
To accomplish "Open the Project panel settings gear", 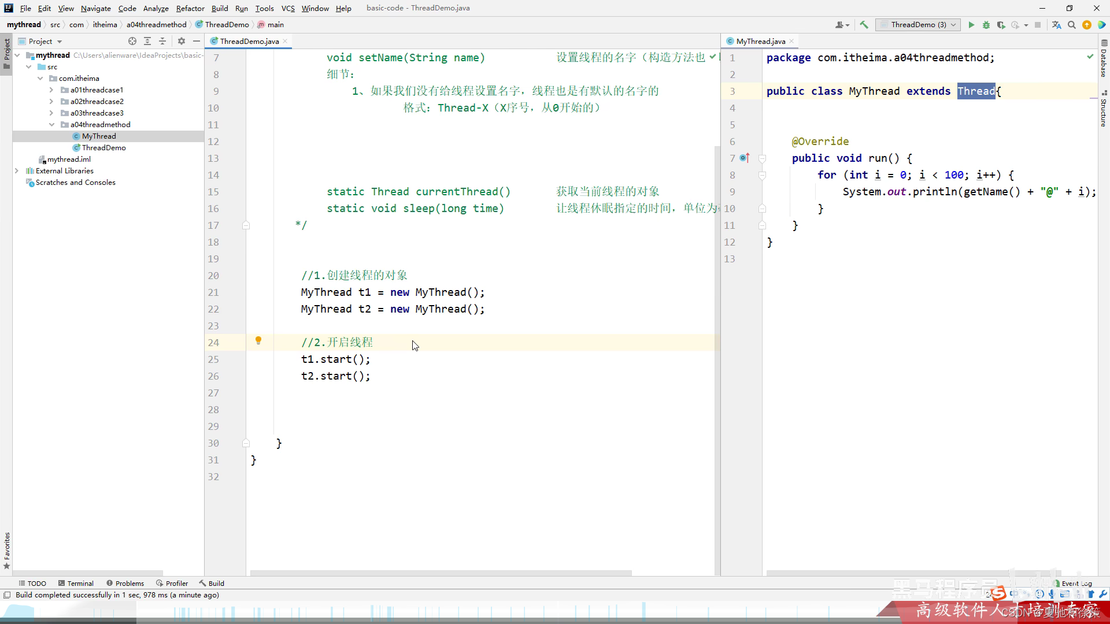I will [182, 41].
